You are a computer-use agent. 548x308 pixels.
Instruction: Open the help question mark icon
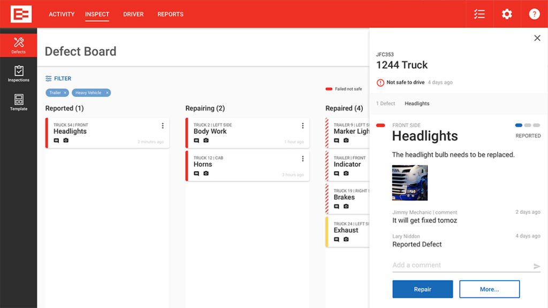pyautogui.click(x=534, y=14)
